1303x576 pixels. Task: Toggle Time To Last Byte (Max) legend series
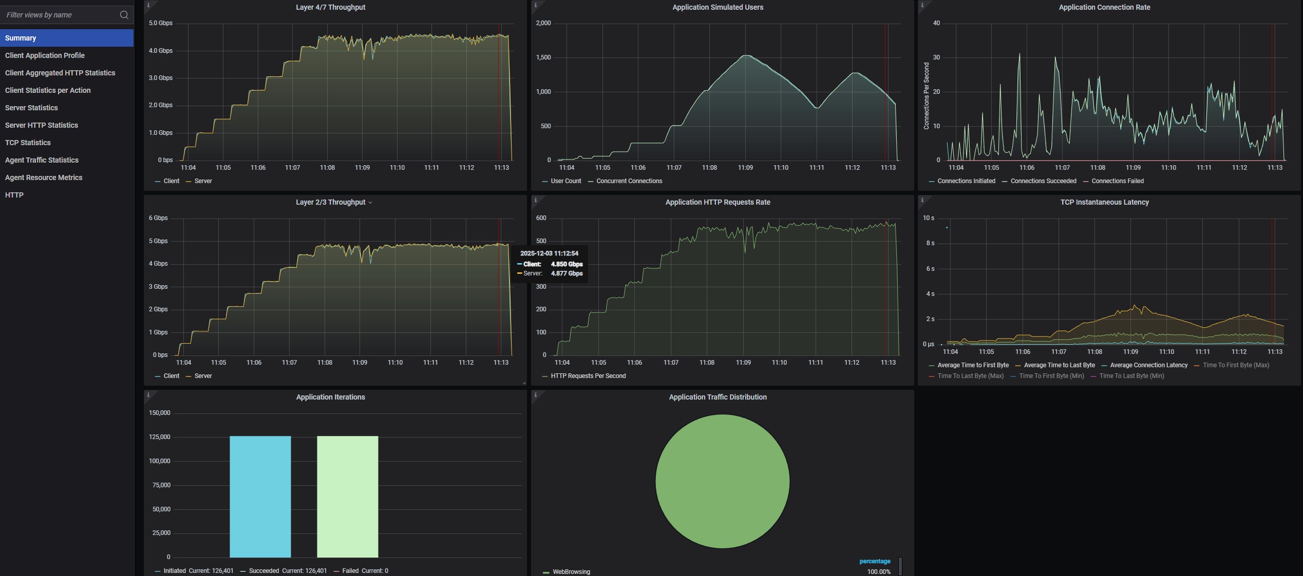point(970,376)
